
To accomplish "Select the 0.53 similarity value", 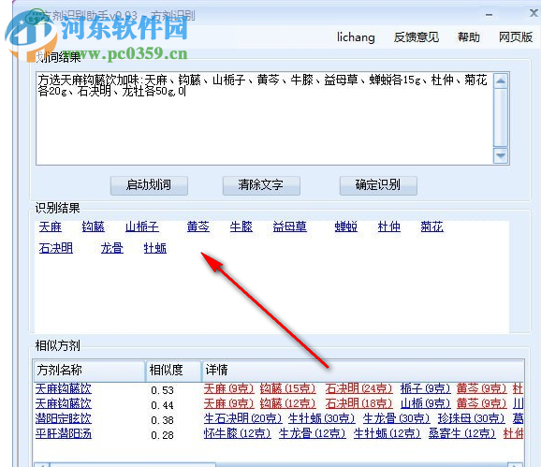I will pyautogui.click(x=163, y=390).
